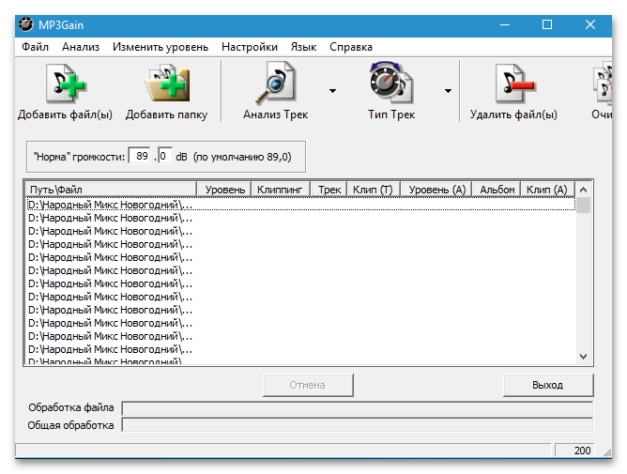Maximize the MP3Gain window
Screen dimensions: 627x474
tap(547, 24)
